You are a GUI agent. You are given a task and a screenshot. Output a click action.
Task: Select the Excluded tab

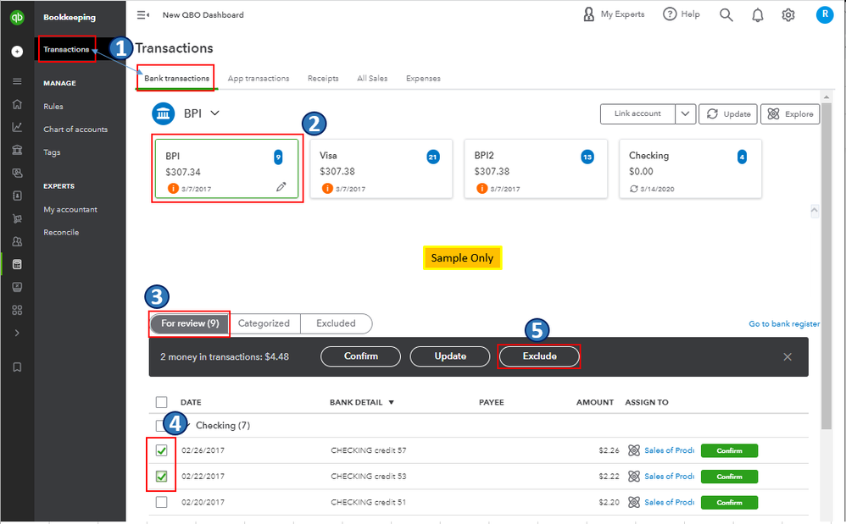click(337, 323)
